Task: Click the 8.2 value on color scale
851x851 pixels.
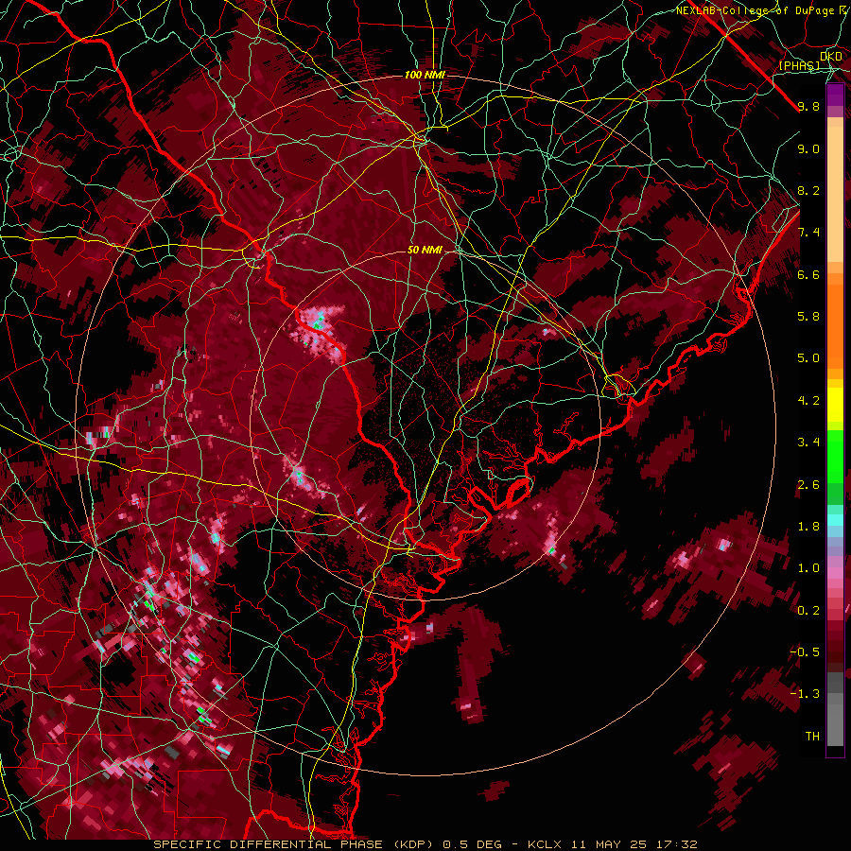Action: 808,190
